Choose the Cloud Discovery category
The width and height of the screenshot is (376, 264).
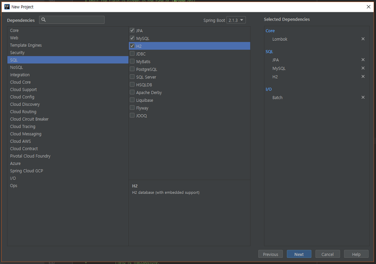pyautogui.click(x=68, y=104)
